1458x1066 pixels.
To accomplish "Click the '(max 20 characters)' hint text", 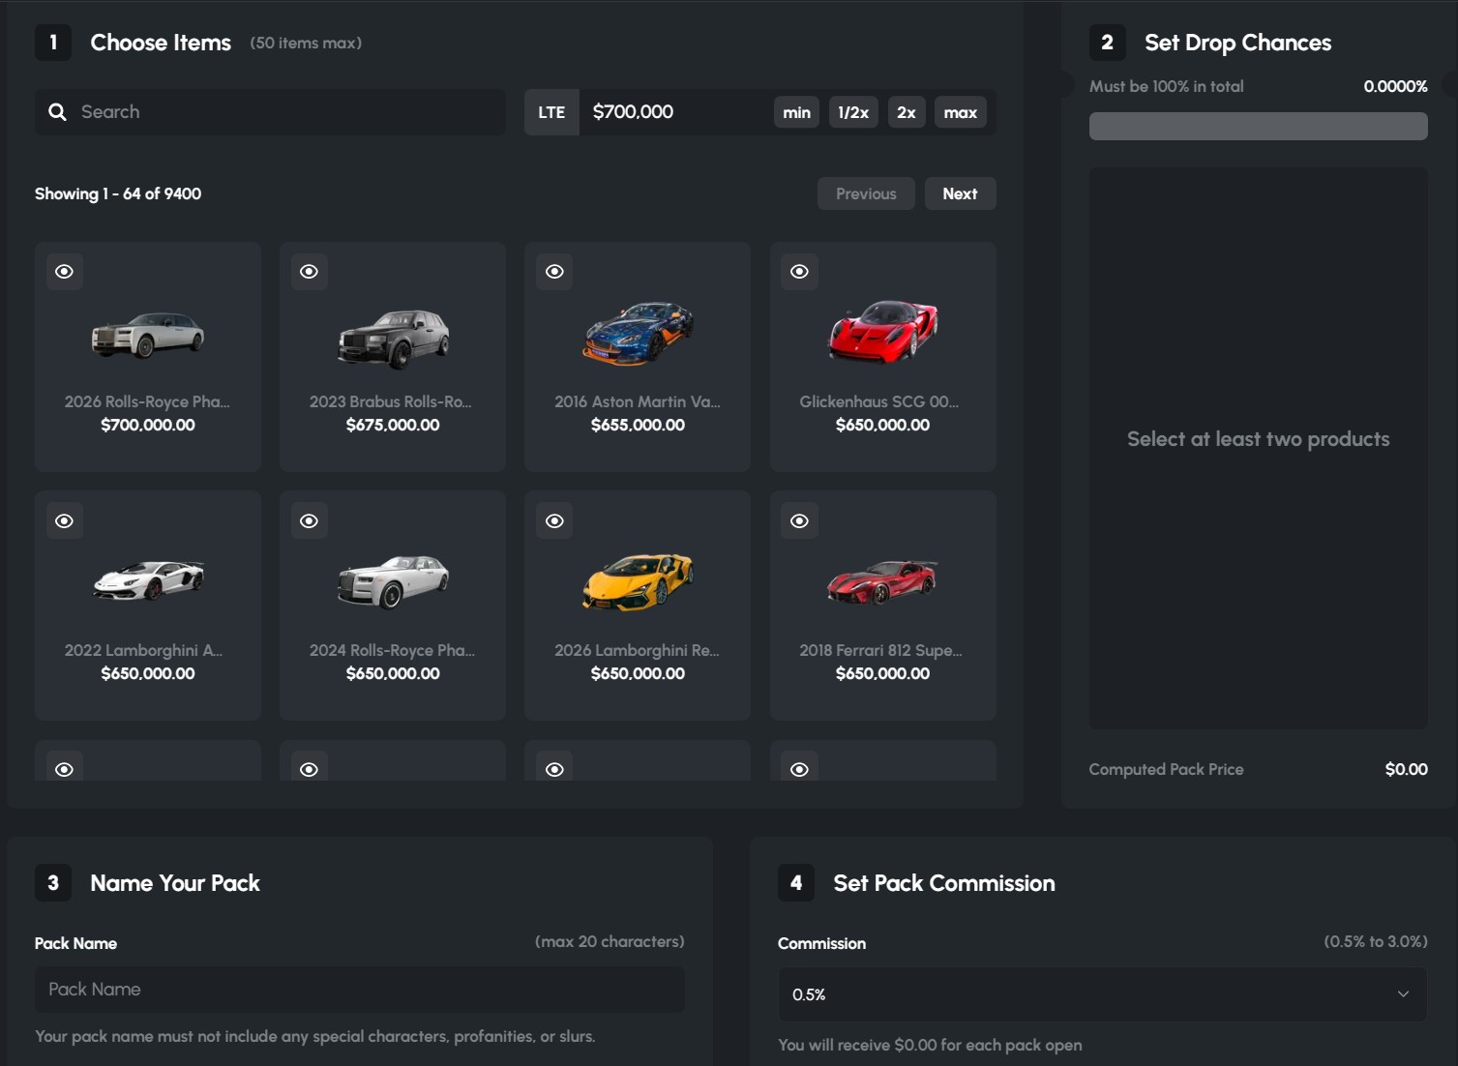I will click(x=610, y=941).
